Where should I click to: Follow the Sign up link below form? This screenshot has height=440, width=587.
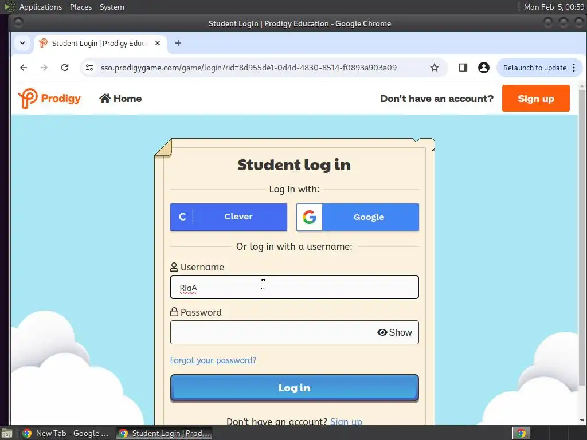pyautogui.click(x=346, y=422)
